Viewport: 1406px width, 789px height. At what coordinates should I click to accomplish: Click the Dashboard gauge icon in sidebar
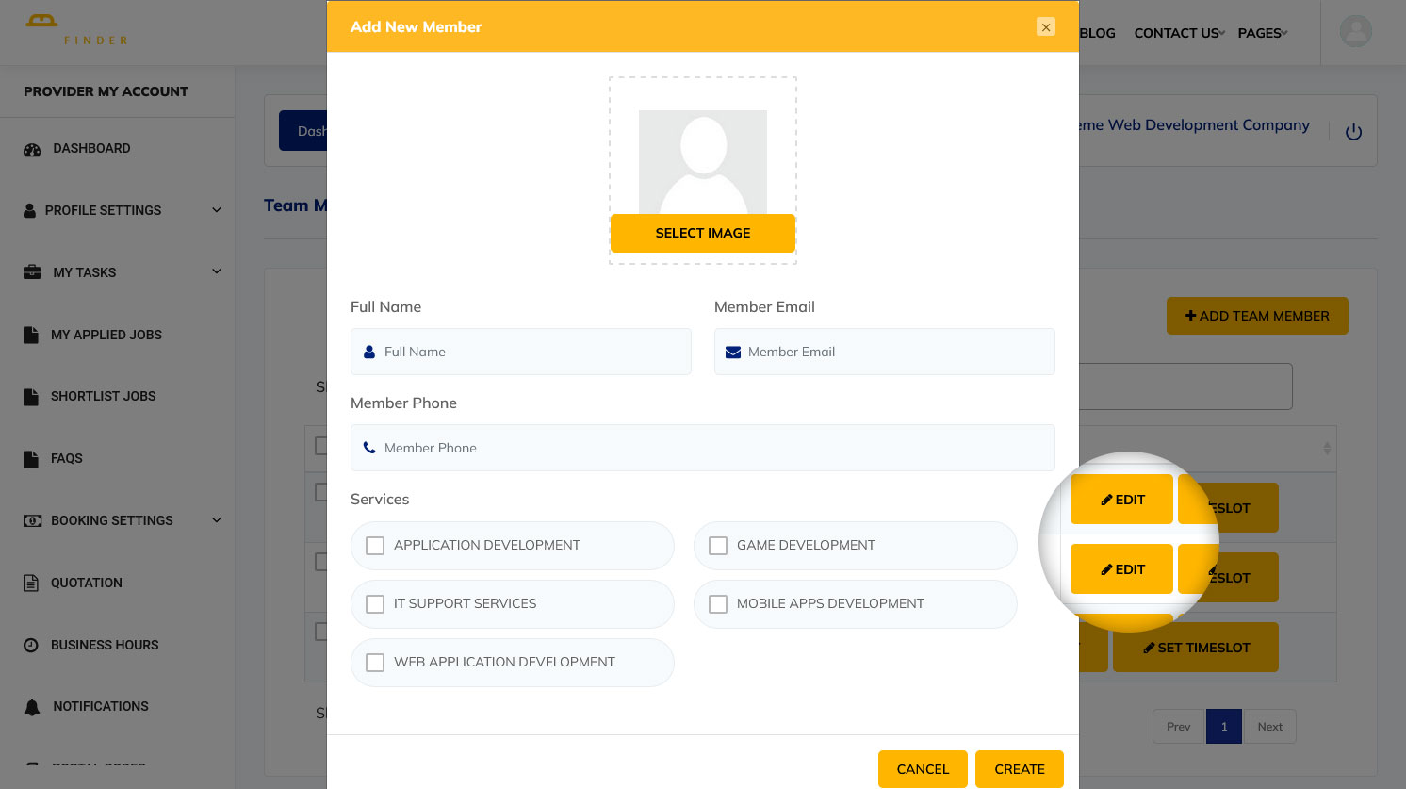click(32, 149)
